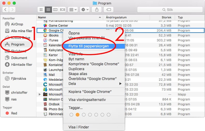Select the Photo Booth app icon

coord(45,109)
